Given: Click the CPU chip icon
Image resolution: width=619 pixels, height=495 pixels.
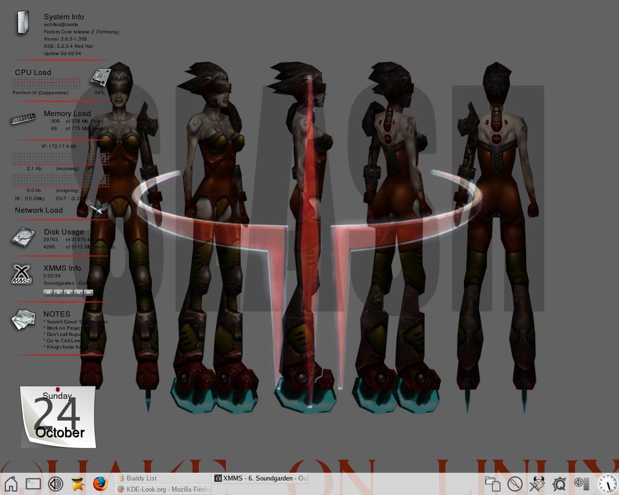Looking at the screenshot, I should (x=101, y=77).
